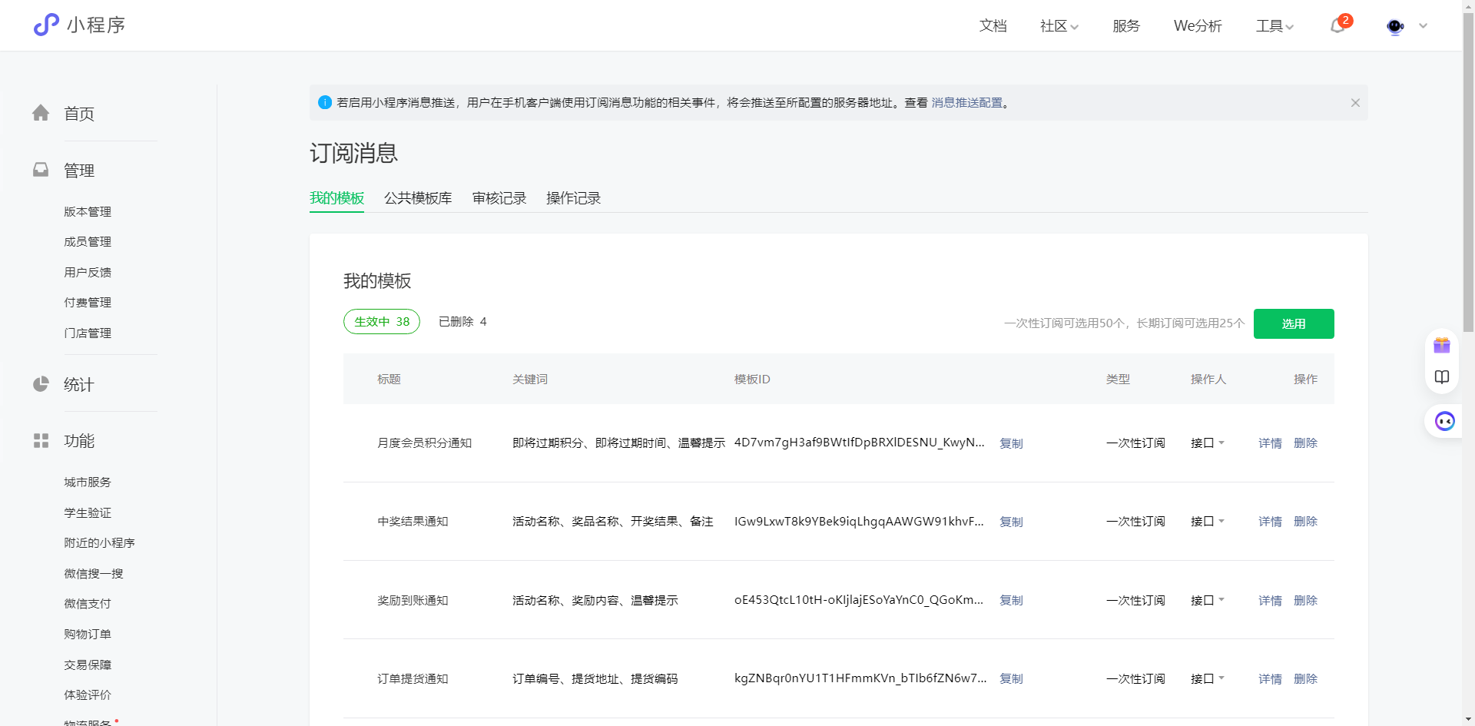
Task: Click the notification bell icon
Action: click(1337, 26)
